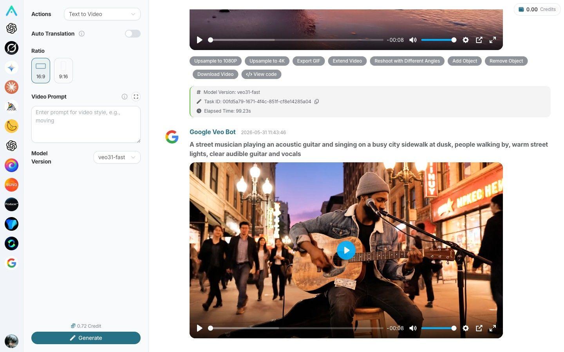Open the black circle-slash Grok sidebar icon

click(x=11, y=48)
